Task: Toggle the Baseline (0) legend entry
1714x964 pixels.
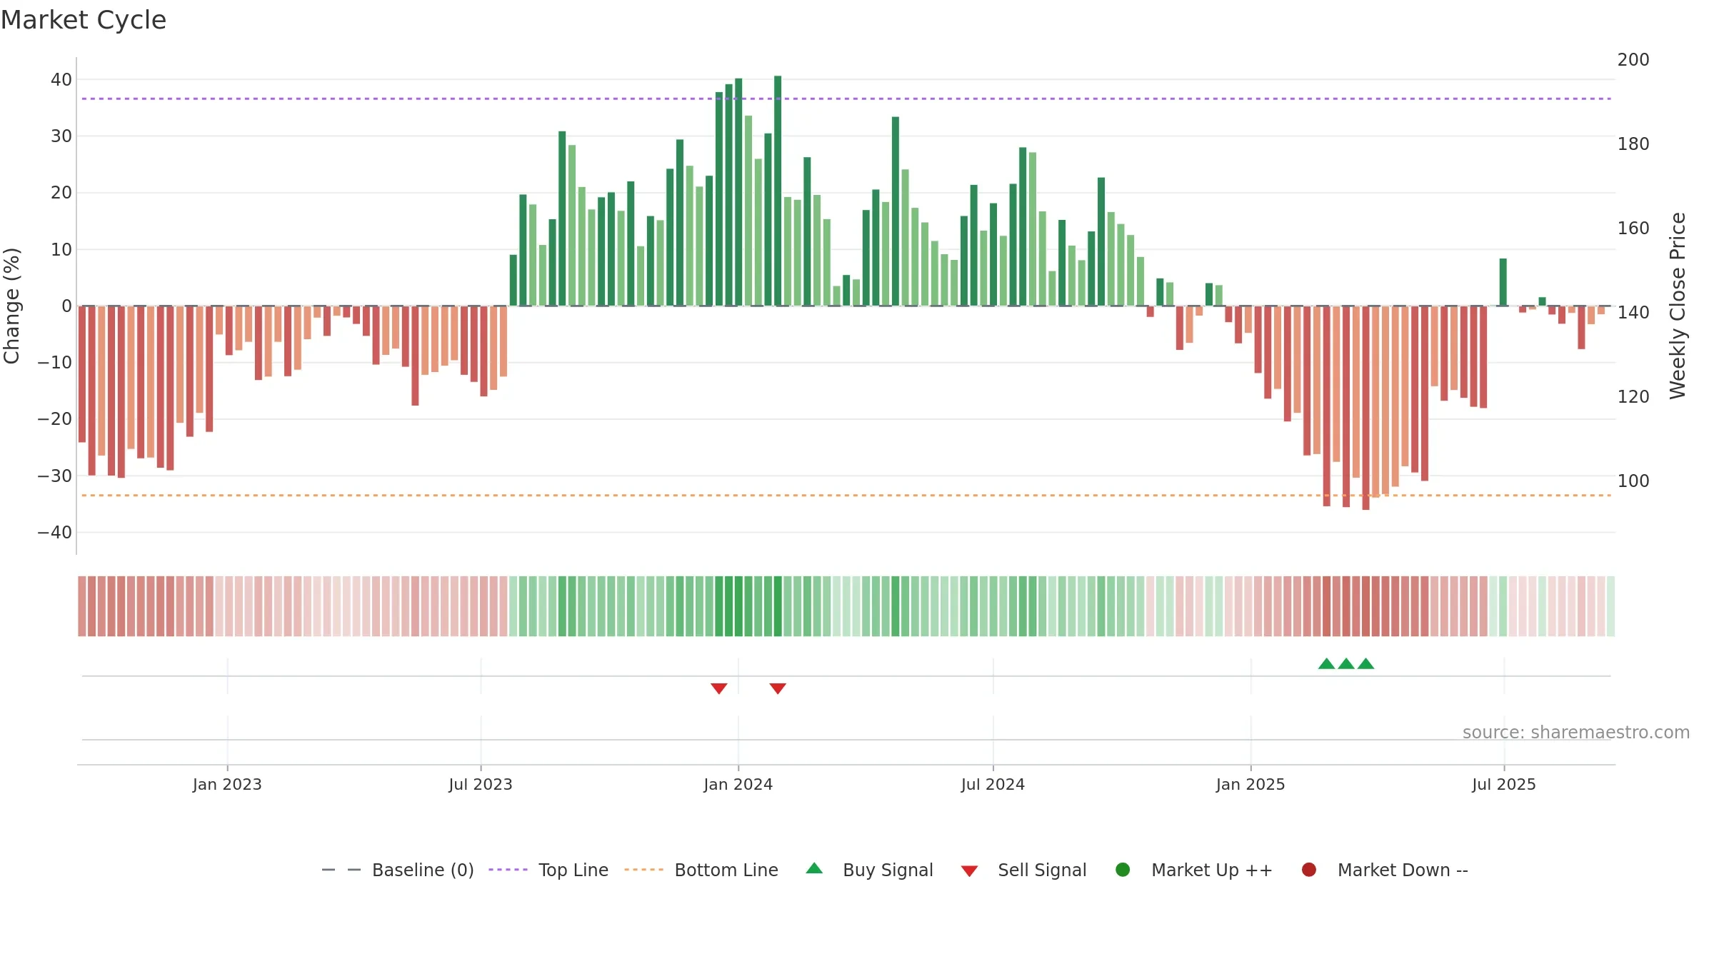Action: pyautogui.click(x=398, y=870)
